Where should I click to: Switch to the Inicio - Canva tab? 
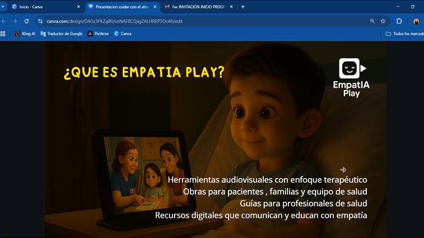pos(41,6)
